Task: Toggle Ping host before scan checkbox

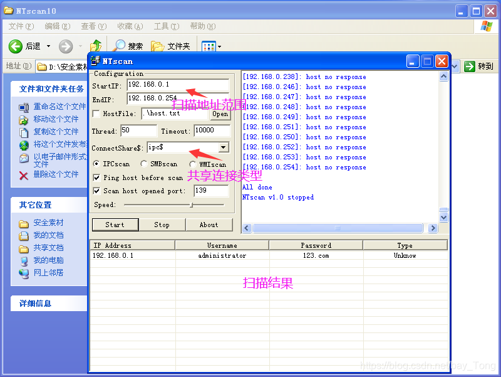Action: (96, 178)
